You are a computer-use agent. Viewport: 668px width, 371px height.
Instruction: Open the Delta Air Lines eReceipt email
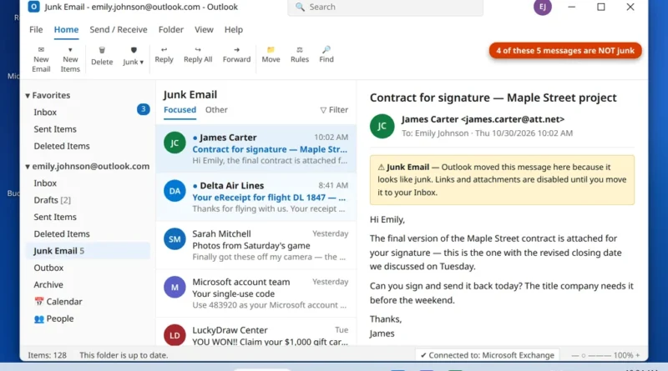tap(256, 197)
